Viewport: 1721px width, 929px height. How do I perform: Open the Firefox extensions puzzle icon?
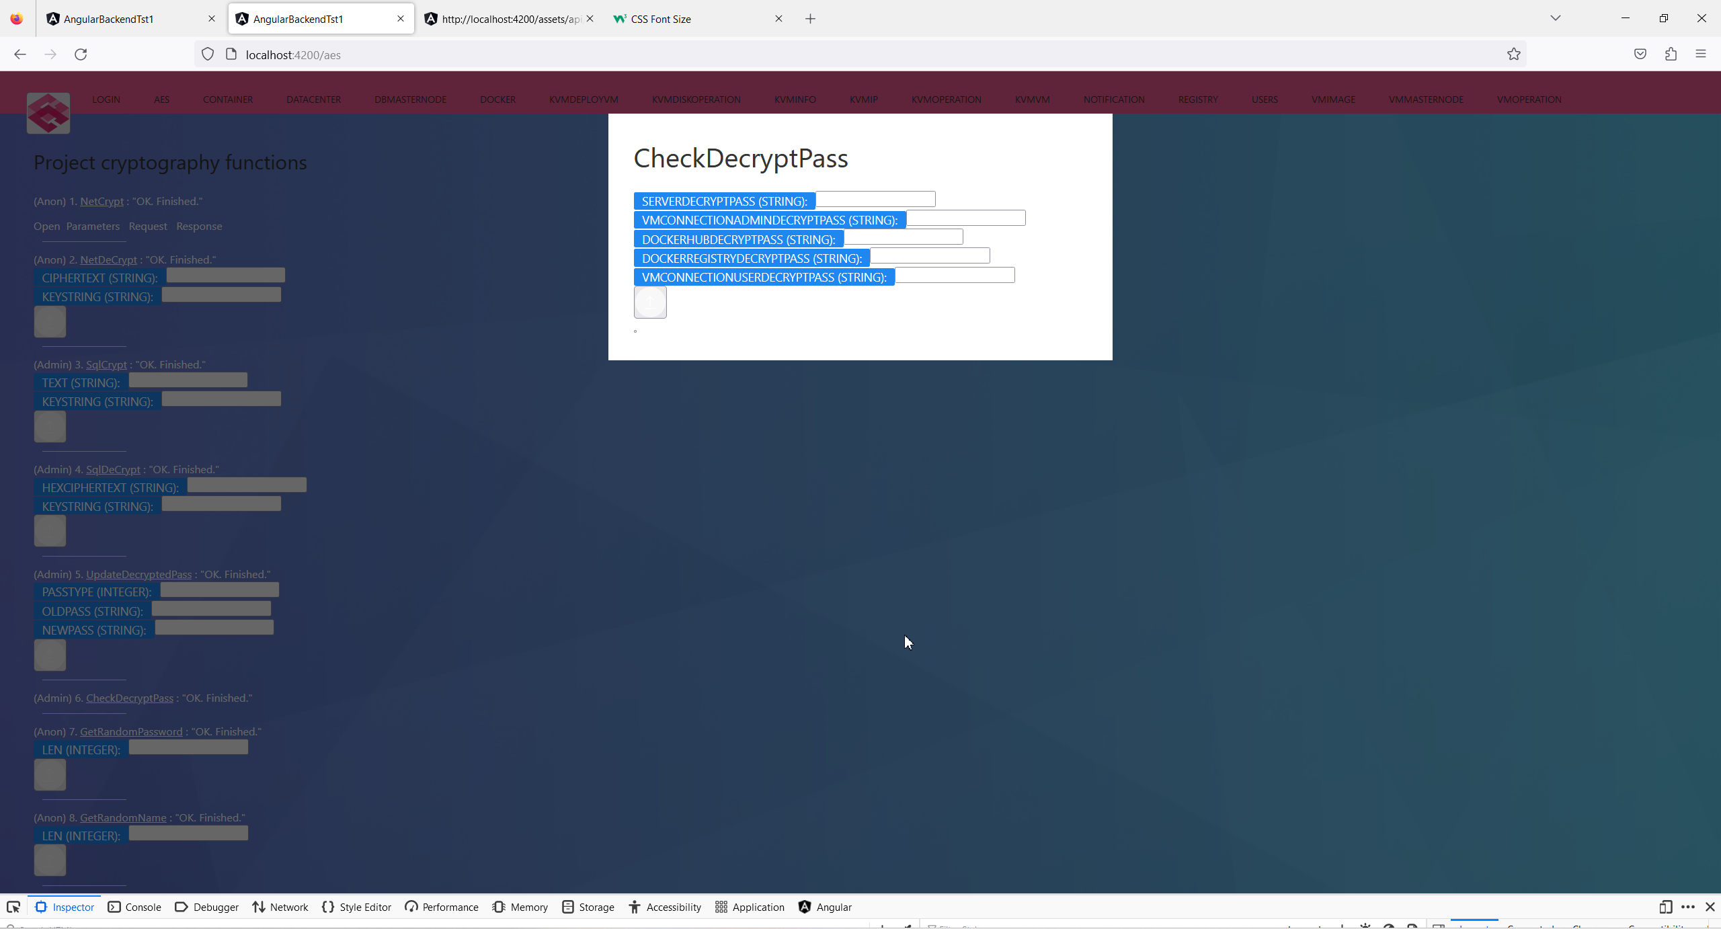1671,54
